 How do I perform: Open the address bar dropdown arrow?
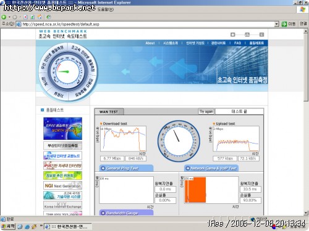277,24
